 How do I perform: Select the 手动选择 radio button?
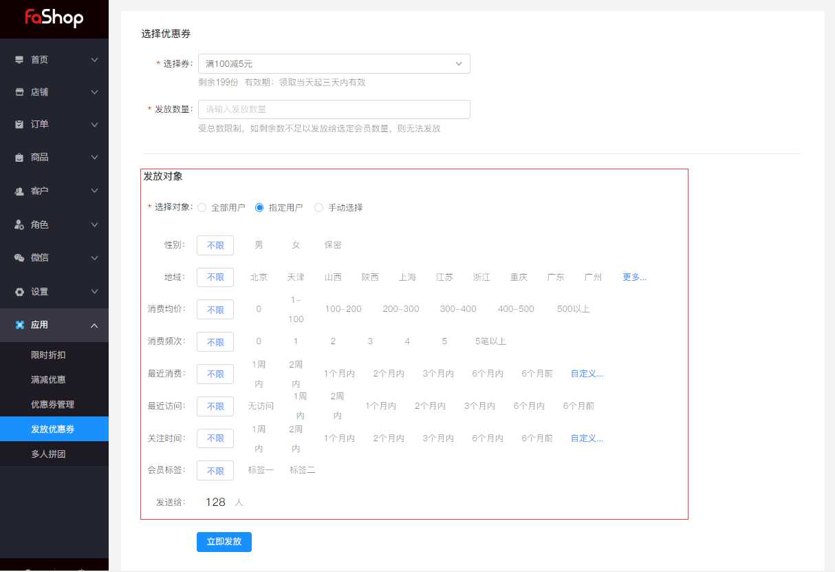pos(318,207)
